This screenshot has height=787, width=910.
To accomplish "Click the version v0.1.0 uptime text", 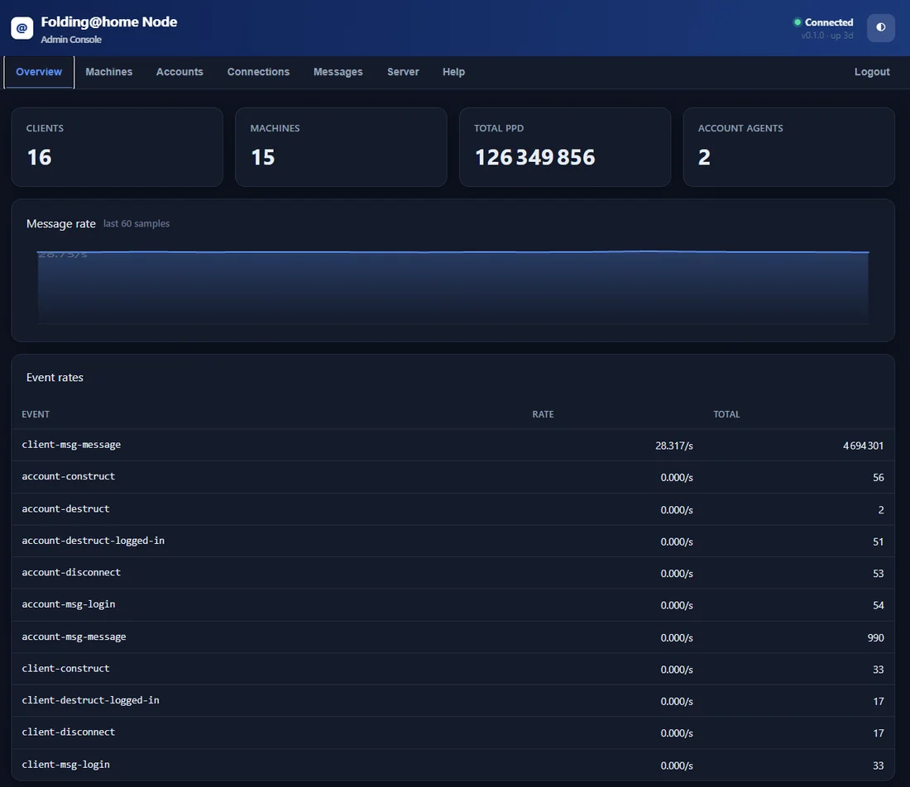I will point(827,36).
